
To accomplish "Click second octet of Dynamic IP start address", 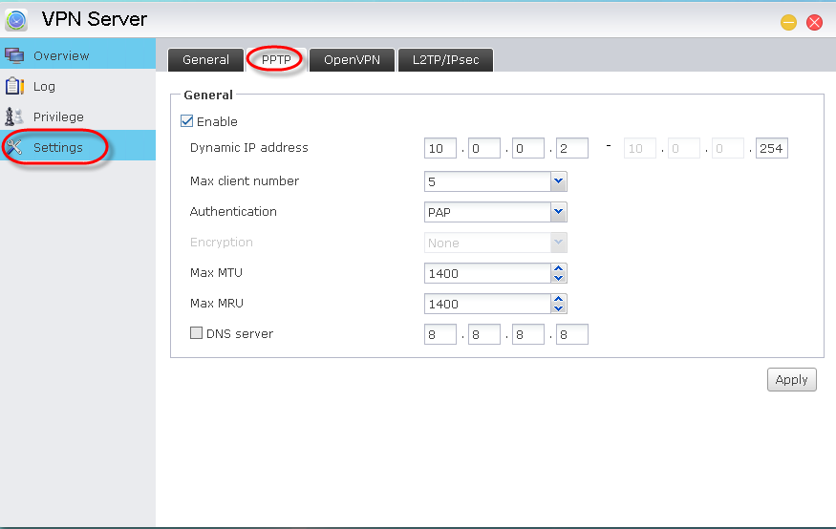I will pos(484,148).
